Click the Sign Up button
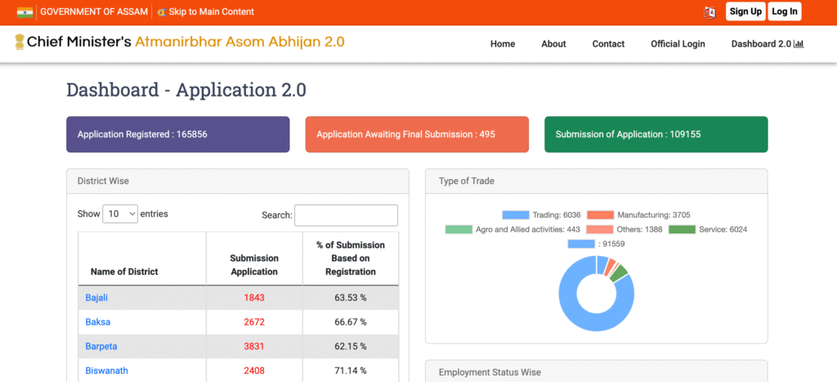 point(745,11)
